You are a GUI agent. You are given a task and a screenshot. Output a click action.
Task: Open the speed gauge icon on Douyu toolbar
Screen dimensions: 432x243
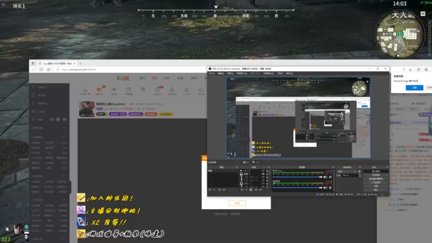[201, 90]
